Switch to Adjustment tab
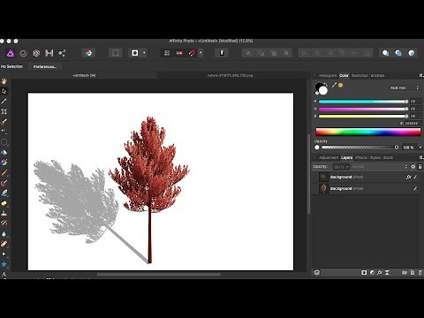The height and width of the screenshot is (318, 424). pyautogui.click(x=329, y=157)
